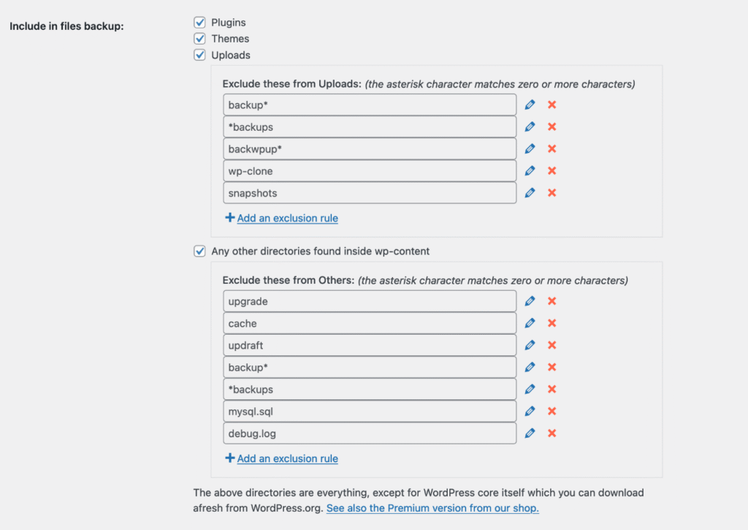Add an exclusion rule under Uploads
Image resolution: width=748 pixels, height=530 pixels.
[x=287, y=218]
